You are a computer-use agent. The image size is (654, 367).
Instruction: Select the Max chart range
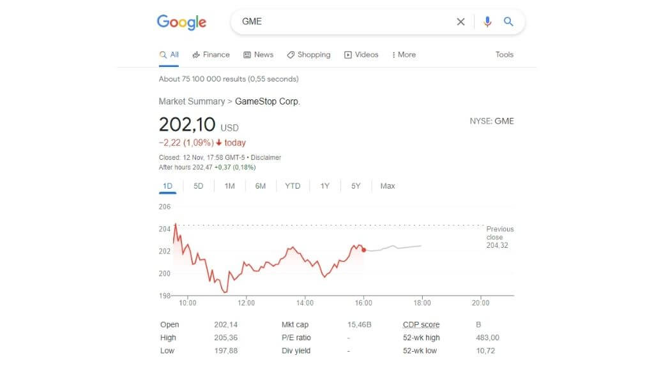pos(387,186)
